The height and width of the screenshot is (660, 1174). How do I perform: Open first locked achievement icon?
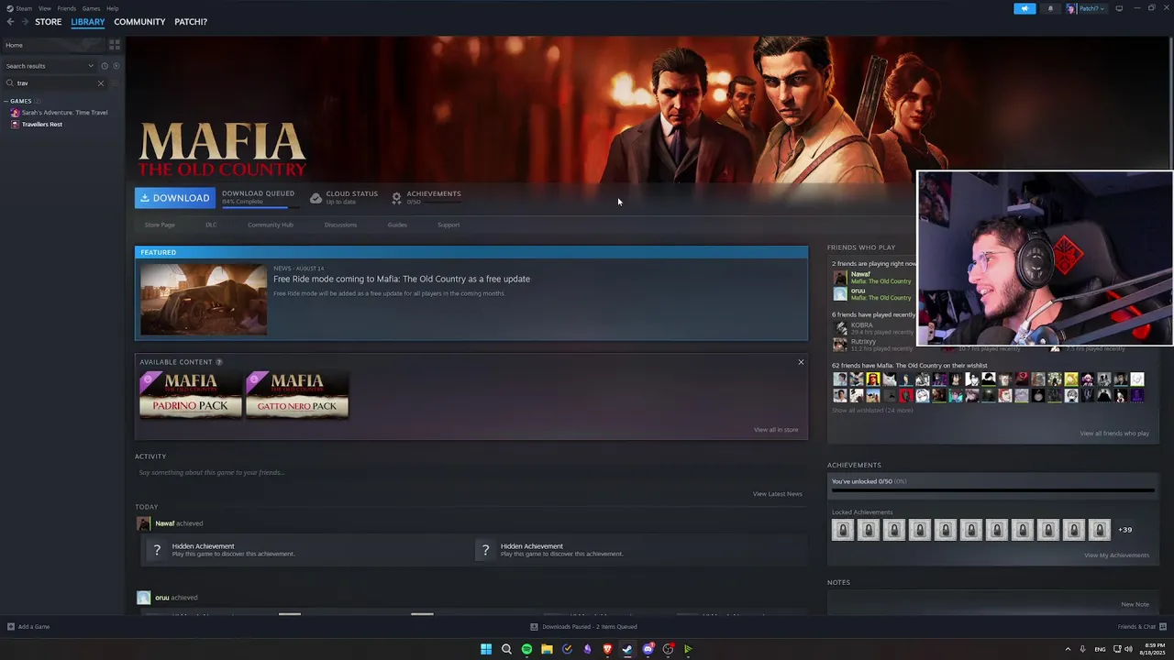point(842,529)
